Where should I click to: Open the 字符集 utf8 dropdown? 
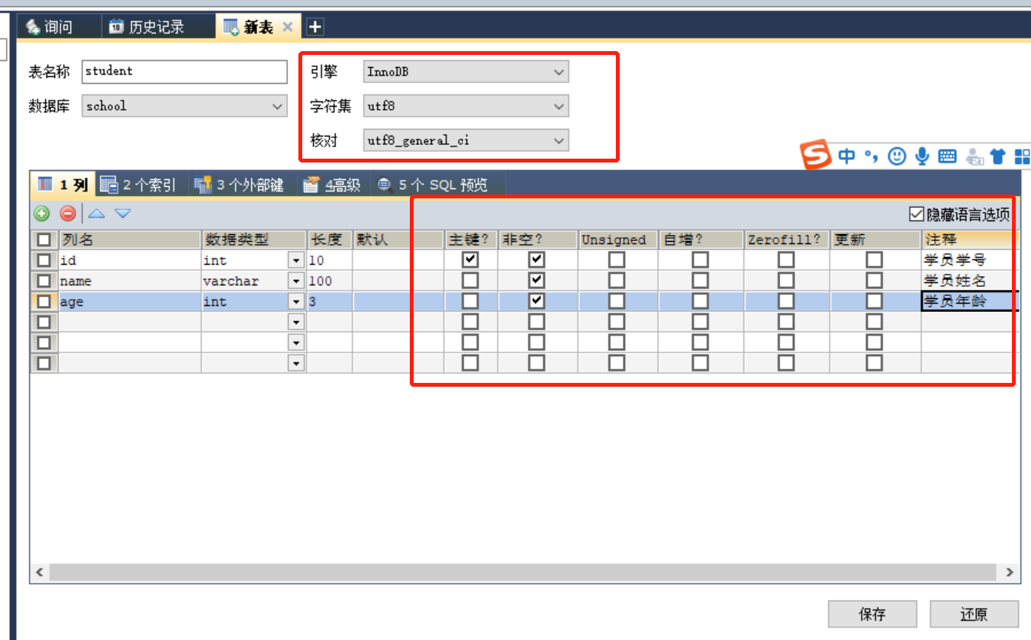[x=466, y=106]
